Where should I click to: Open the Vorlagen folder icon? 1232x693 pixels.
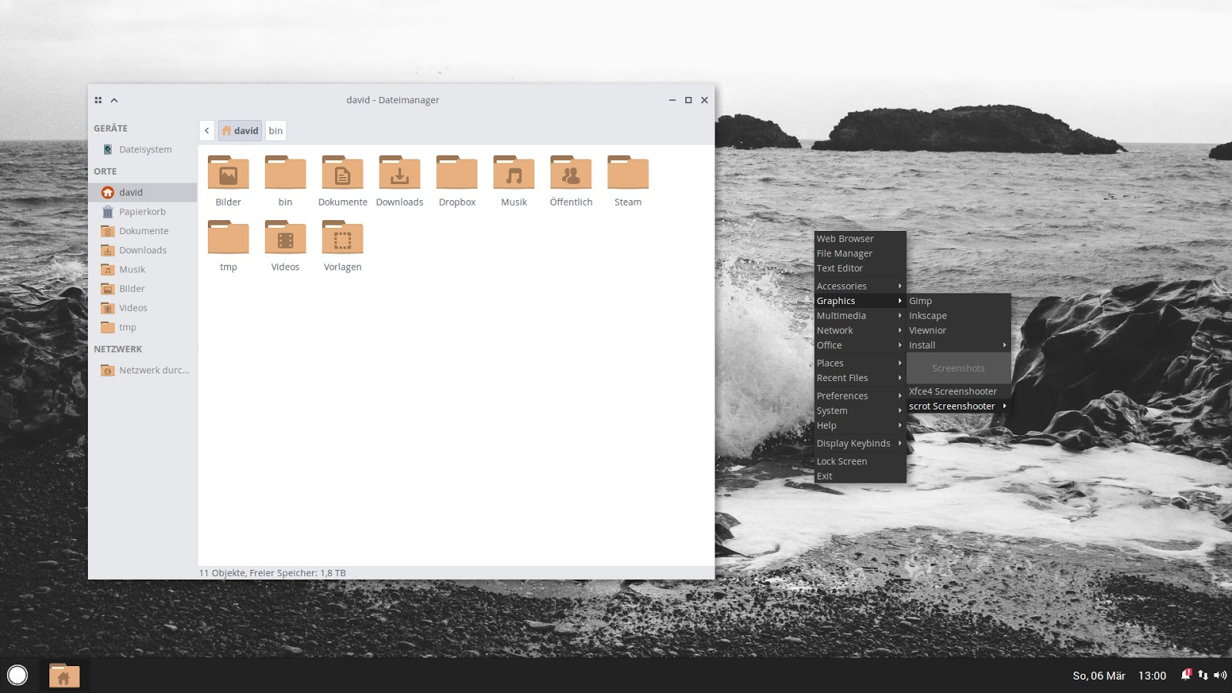342,239
